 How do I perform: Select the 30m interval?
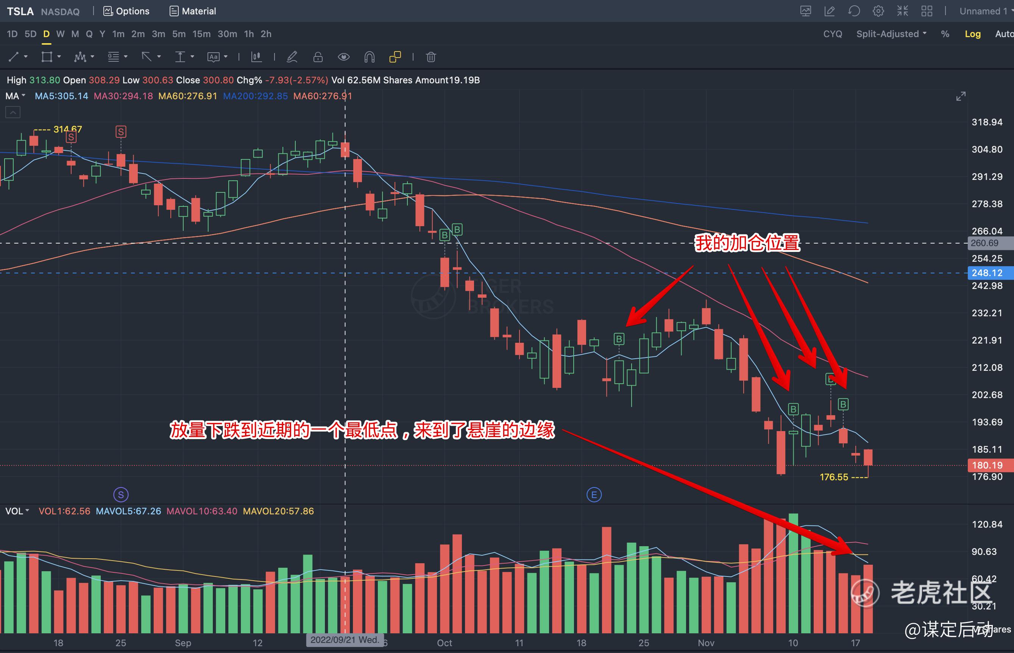227,34
